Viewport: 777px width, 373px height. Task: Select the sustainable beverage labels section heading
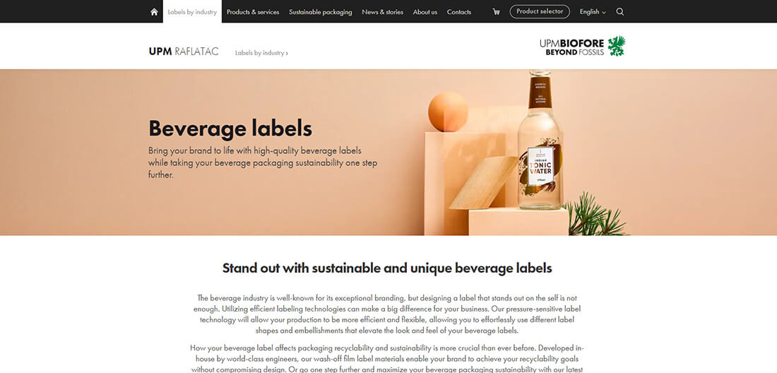pos(387,268)
